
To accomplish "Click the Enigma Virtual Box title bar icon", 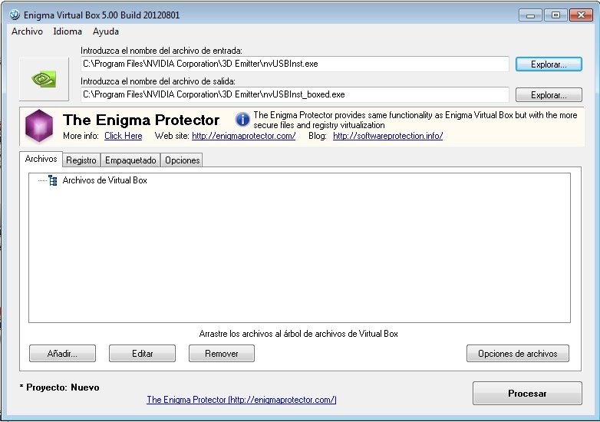I will (x=15, y=15).
